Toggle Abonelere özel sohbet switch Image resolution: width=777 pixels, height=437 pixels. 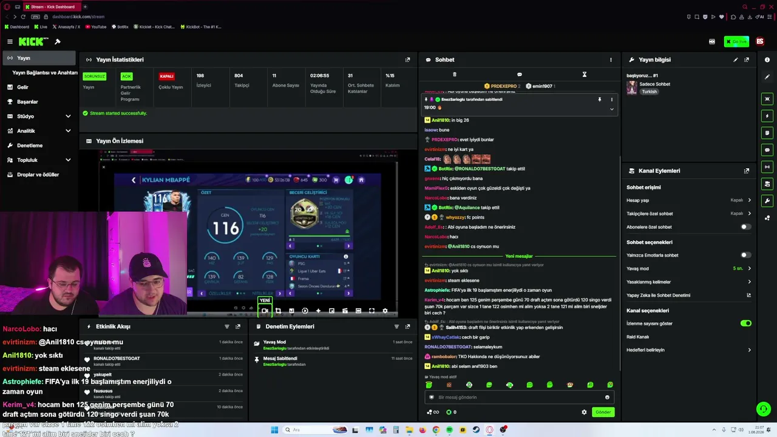746,227
